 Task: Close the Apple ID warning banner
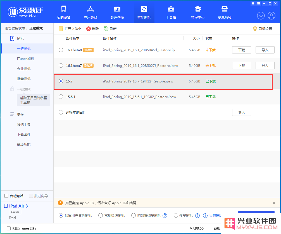(x=274, y=203)
